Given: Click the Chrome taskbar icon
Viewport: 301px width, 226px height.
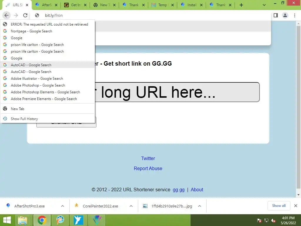Looking at the screenshot, I should tap(42, 220).
